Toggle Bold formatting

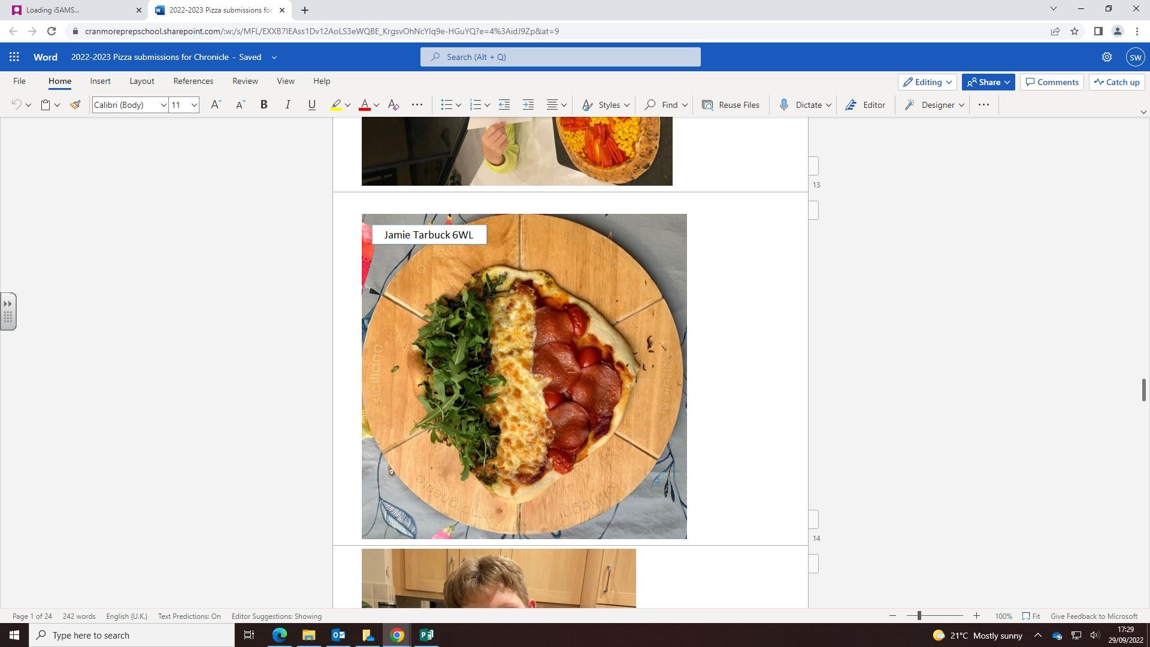click(x=264, y=105)
